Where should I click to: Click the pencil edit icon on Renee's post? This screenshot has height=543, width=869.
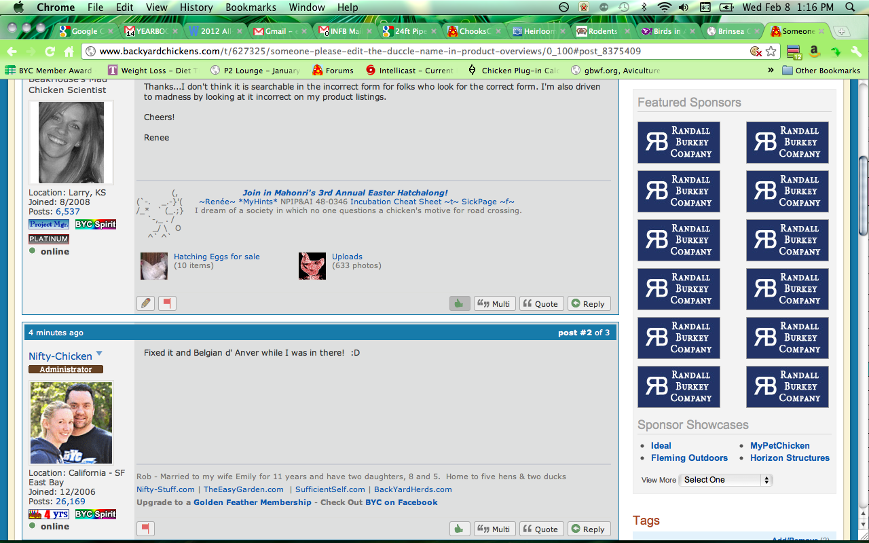click(145, 303)
